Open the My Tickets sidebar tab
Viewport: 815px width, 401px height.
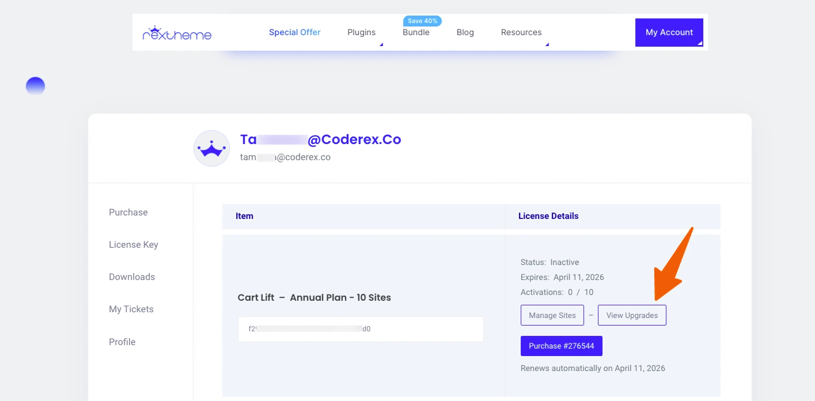[131, 309]
